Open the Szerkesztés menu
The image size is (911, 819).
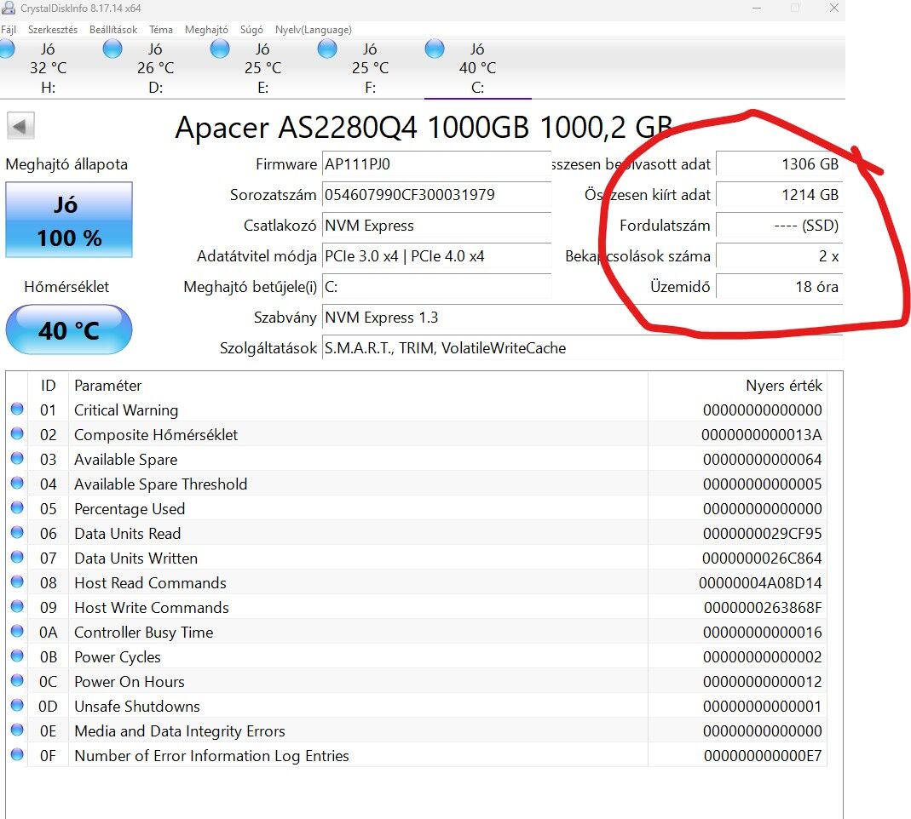coord(53,30)
